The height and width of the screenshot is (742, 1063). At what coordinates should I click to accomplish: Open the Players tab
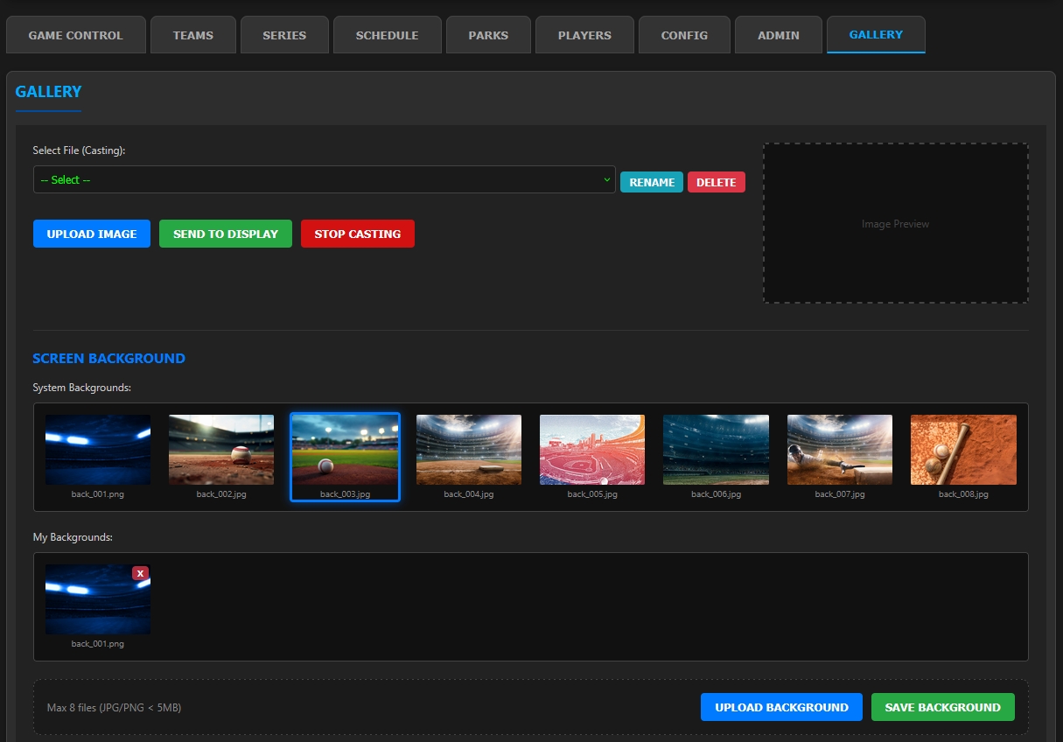coord(584,36)
